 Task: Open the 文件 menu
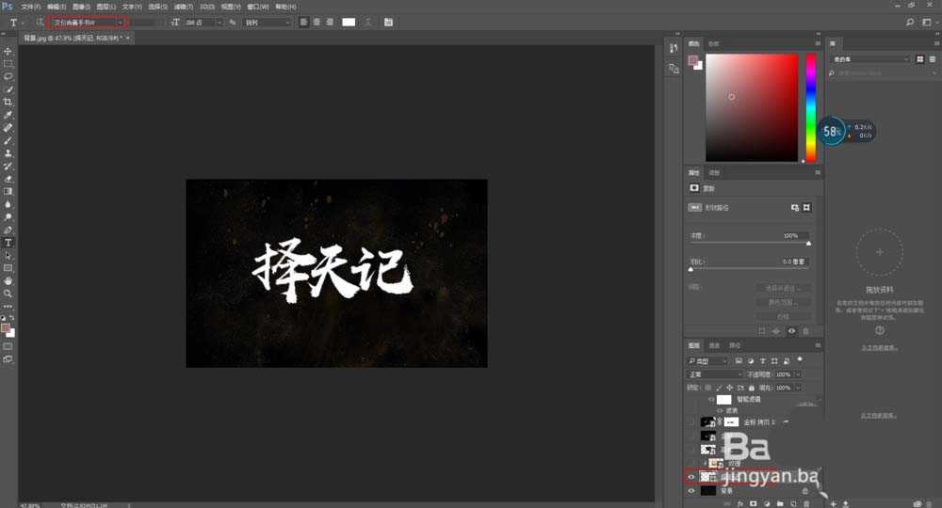(x=28, y=7)
